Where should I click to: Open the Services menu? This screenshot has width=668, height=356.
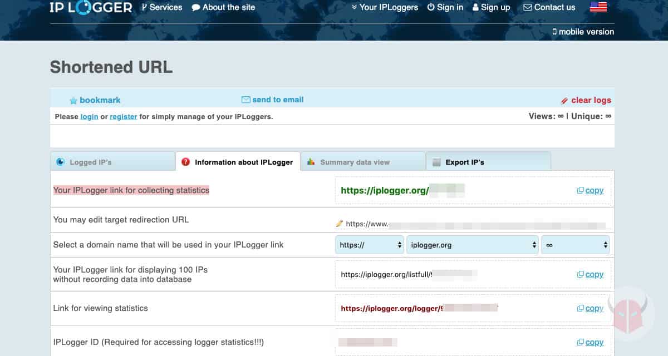pyautogui.click(x=162, y=7)
